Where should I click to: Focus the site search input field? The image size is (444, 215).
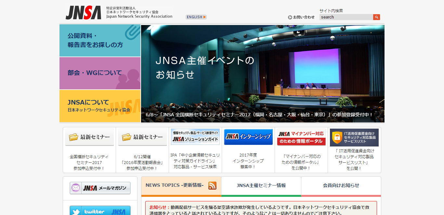point(346,17)
